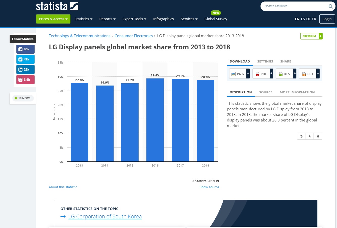Click the search magnifier icon

coord(330,6)
